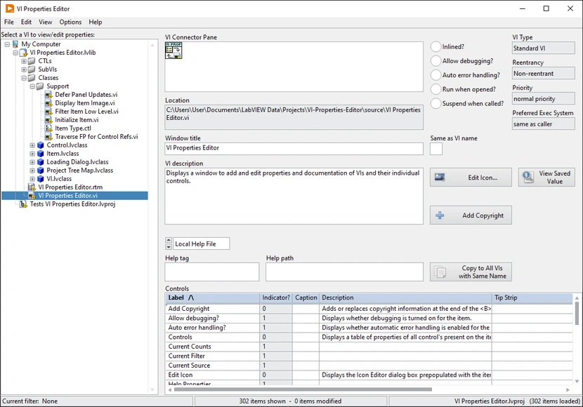Click the VI.lvclass cube icon

pos(41,179)
